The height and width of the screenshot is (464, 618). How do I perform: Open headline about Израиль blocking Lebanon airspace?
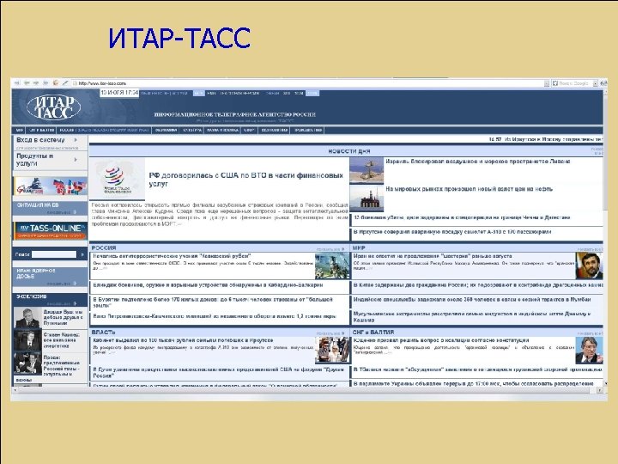(x=478, y=162)
